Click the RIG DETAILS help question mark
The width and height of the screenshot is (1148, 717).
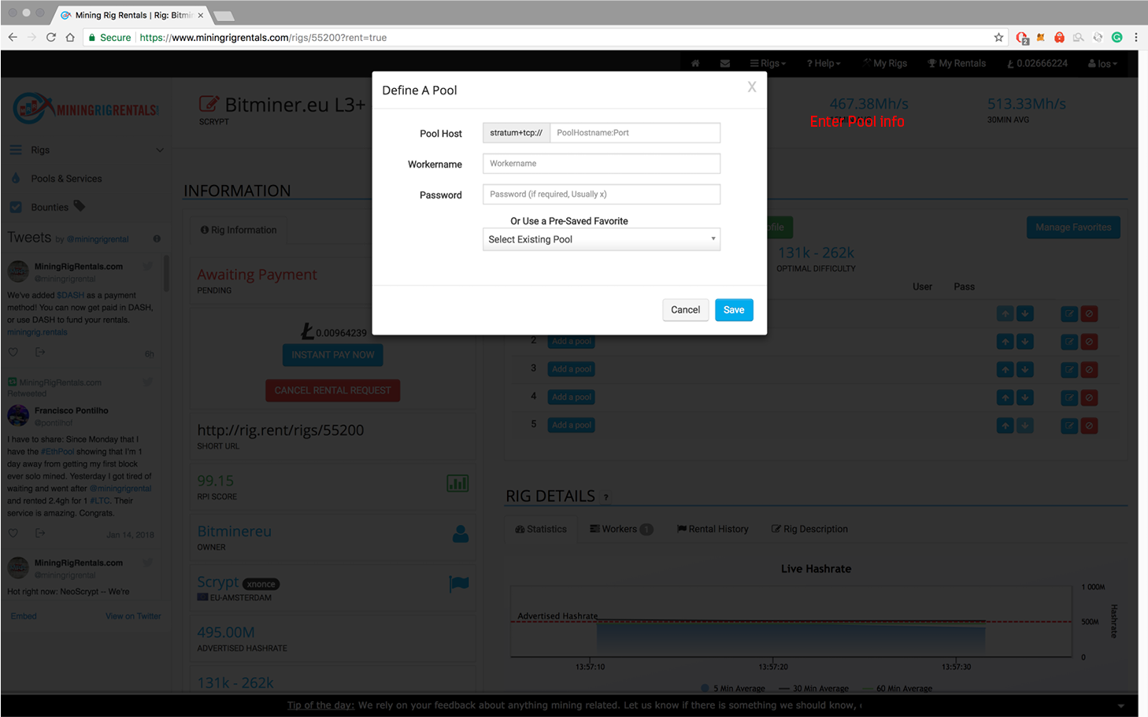point(605,497)
